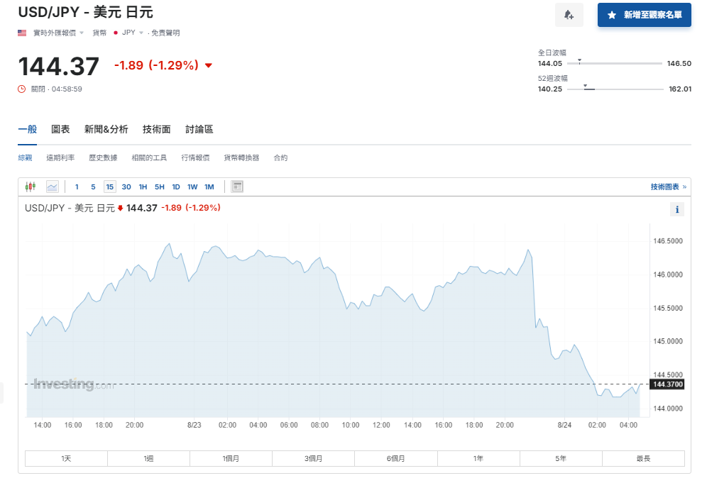Go to the 技術面 tab

[156, 129]
